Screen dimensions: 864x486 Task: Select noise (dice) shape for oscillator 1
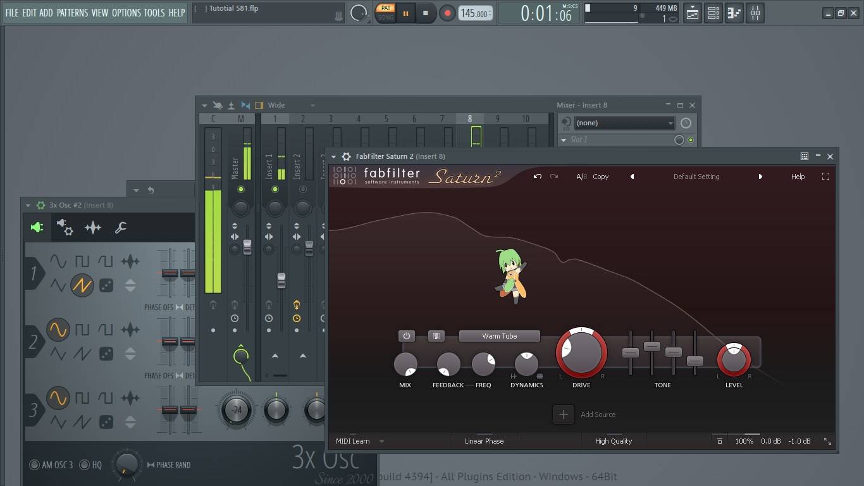(x=106, y=286)
